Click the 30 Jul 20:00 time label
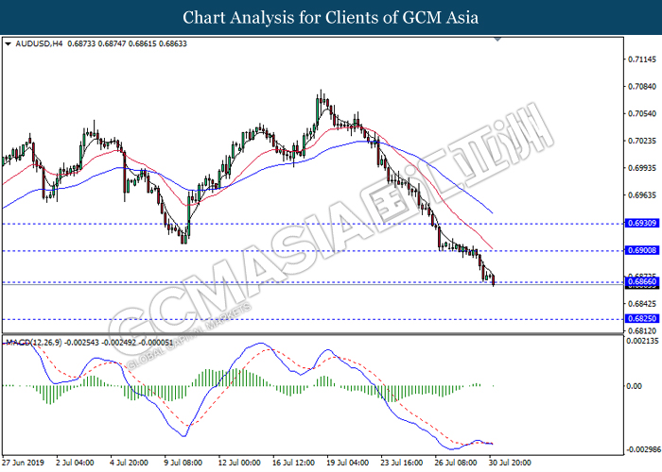Viewport: 662px width, 472px height. point(510,463)
